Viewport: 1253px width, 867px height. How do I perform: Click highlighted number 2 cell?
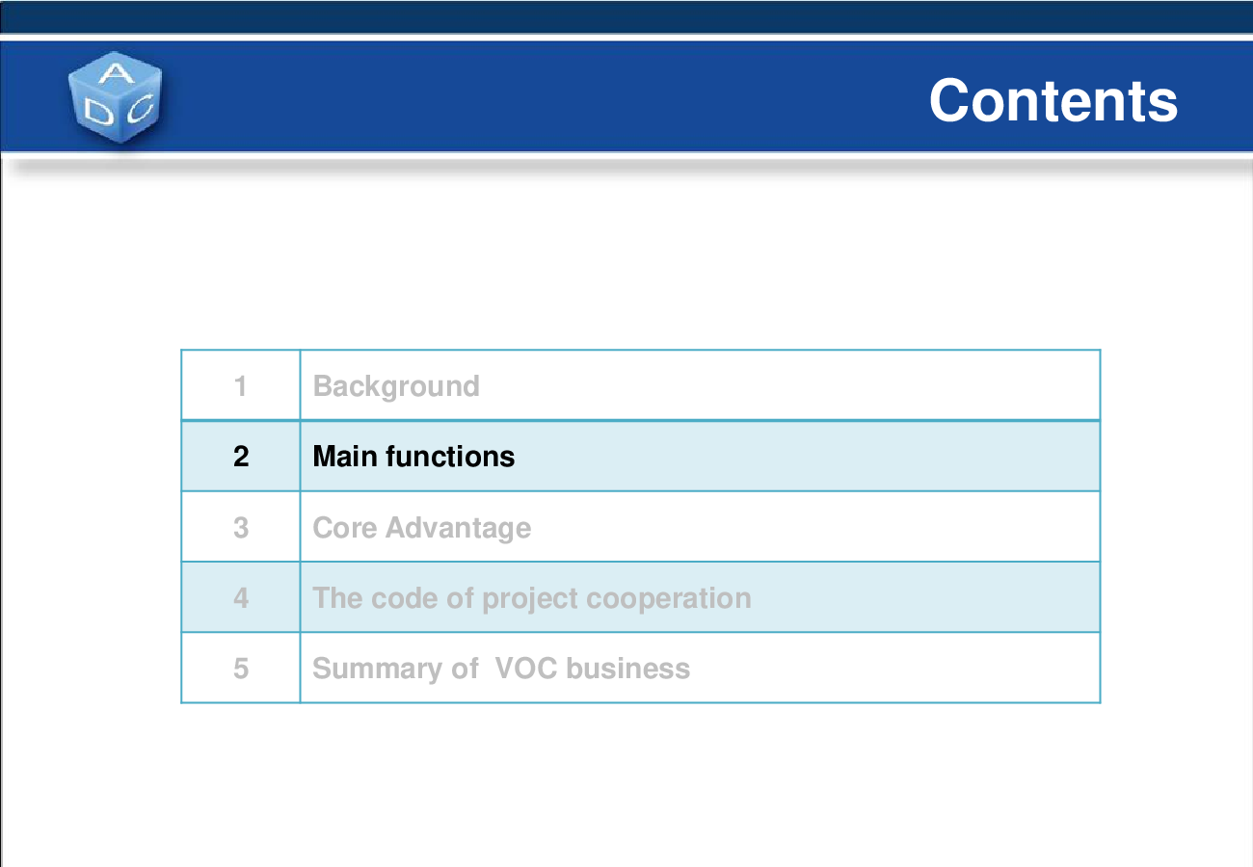pos(241,456)
